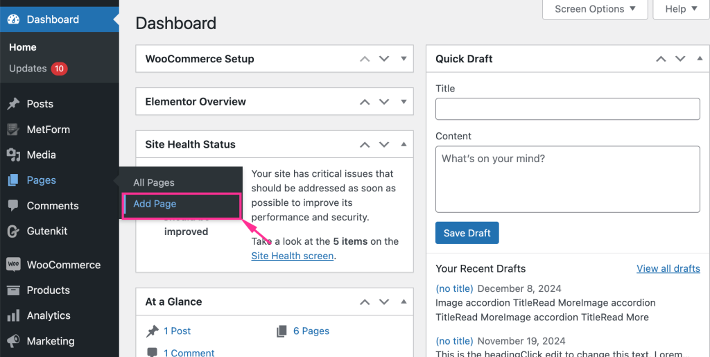Select All Pages from Pages submenu
The width and height of the screenshot is (710, 357).
[153, 183]
